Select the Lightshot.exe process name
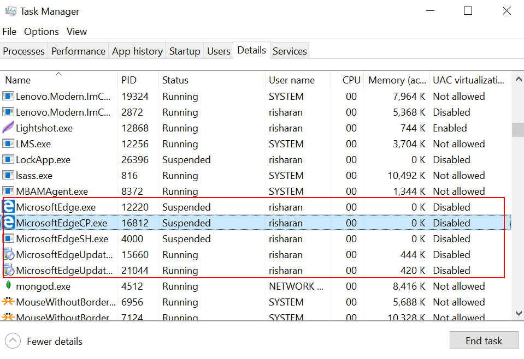Screen dimensions: 524x359 pos(44,128)
